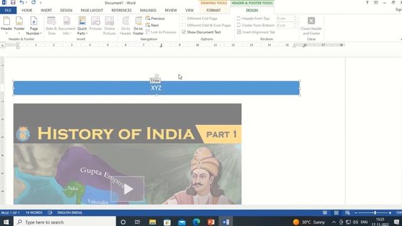Click Go to Header
The width and height of the screenshot is (402, 226).
click(x=126, y=26)
